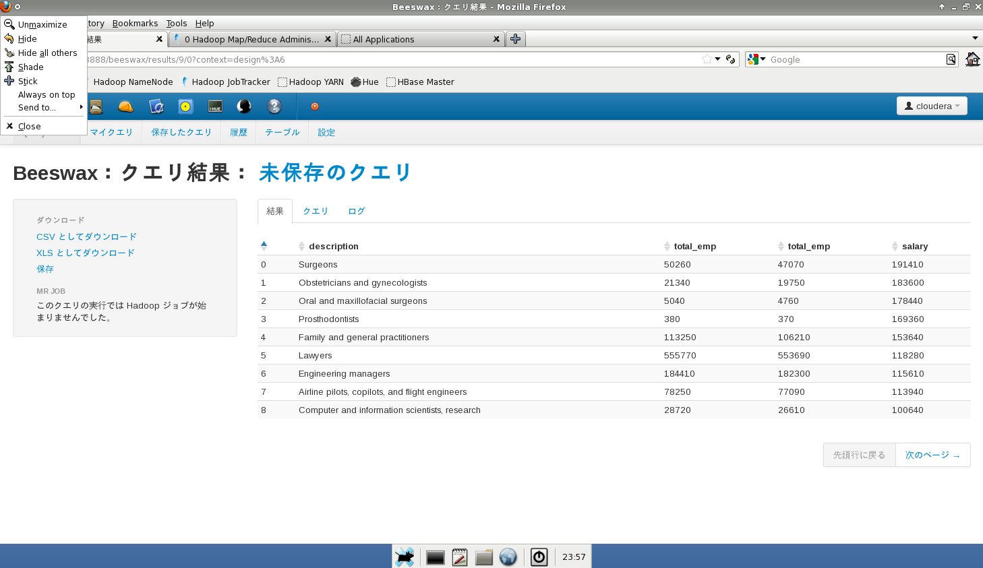Open the Hue Shell terminal icon
Image resolution: width=983 pixels, height=568 pixels.
coord(215,106)
